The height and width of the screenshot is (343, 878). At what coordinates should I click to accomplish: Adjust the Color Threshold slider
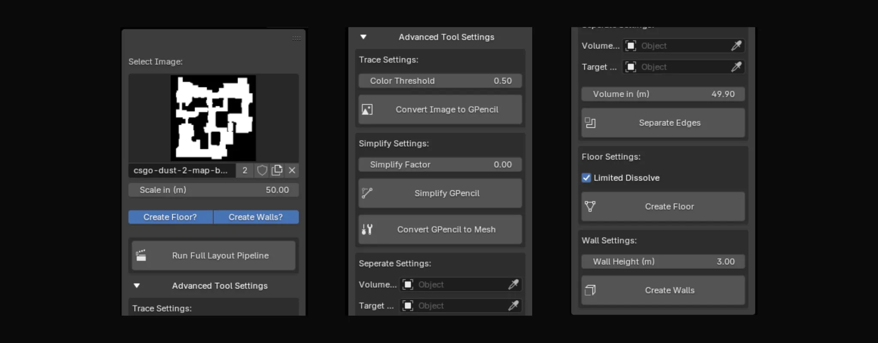tap(440, 81)
